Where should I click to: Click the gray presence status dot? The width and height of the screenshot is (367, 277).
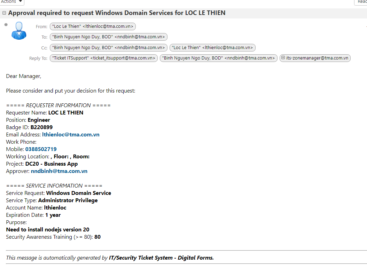coord(6,24)
